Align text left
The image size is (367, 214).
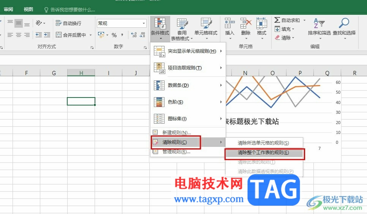click(10, 35)
